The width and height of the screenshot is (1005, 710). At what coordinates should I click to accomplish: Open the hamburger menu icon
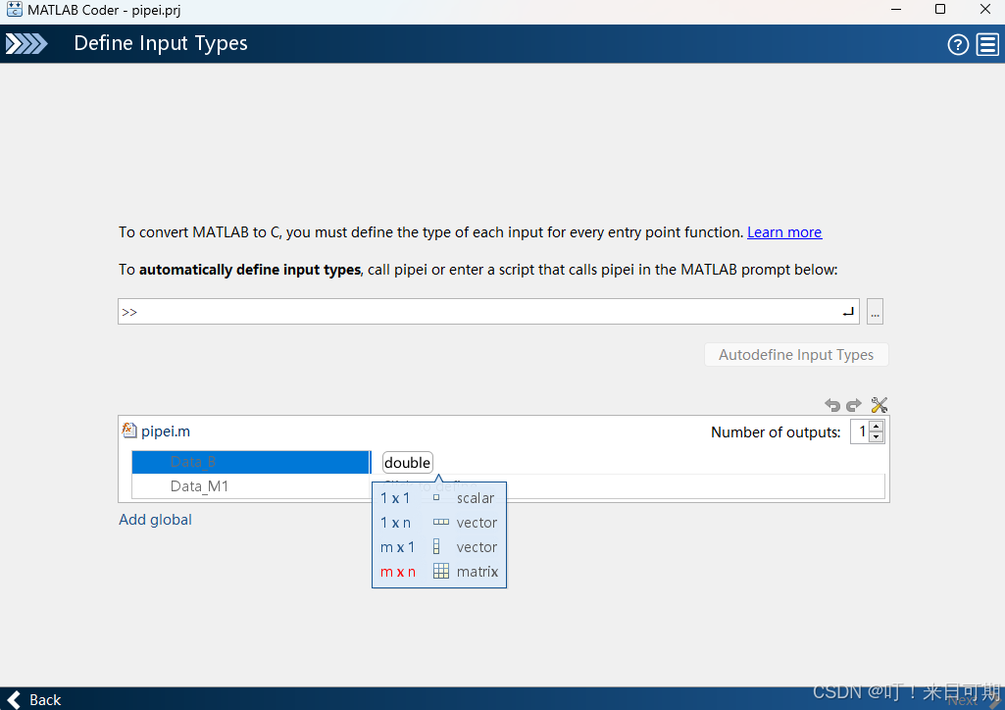tap(987, 45)
